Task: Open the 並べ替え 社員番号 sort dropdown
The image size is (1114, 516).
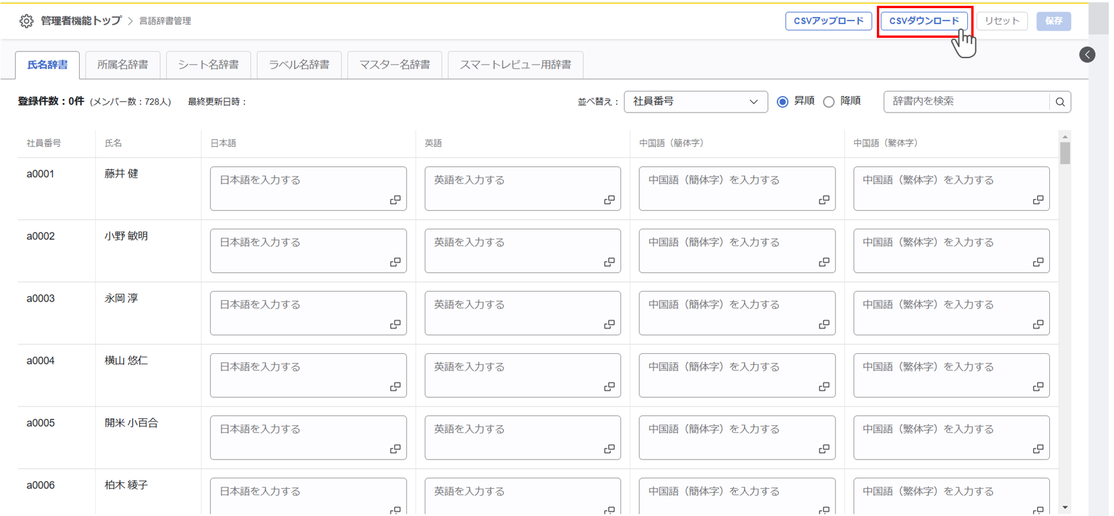Action: click(696, 102)
